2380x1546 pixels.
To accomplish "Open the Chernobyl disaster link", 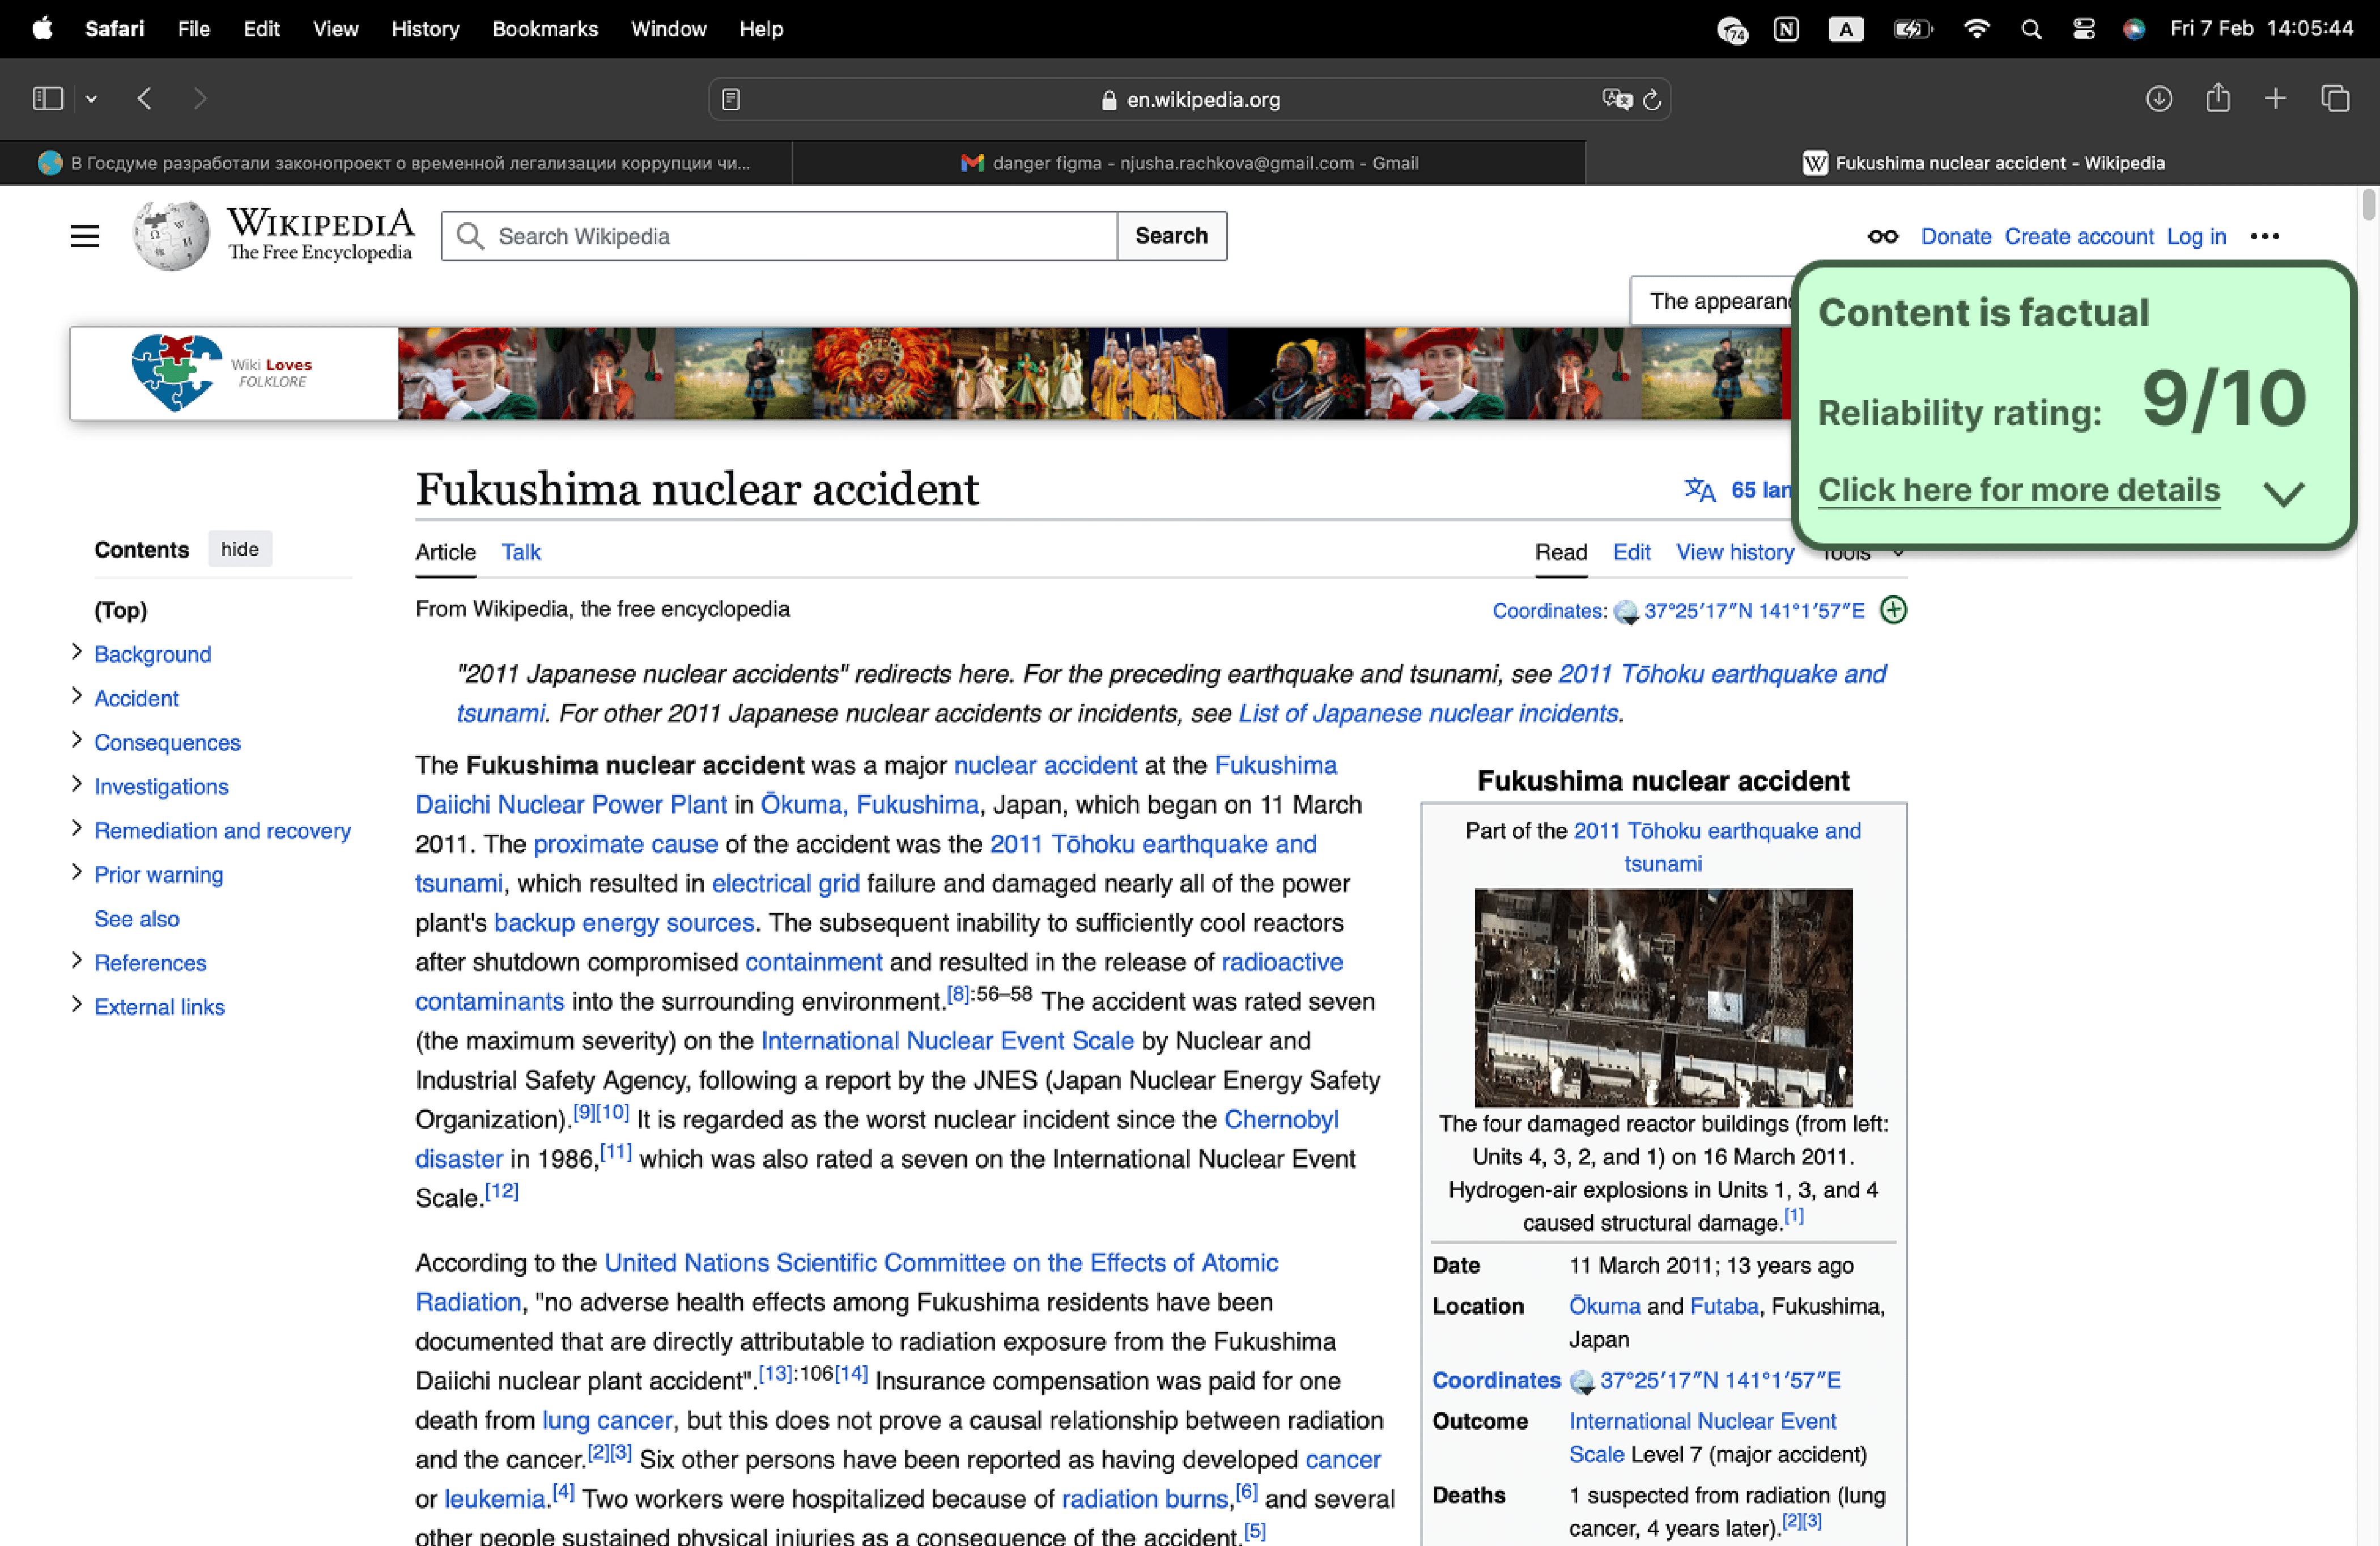I will pos(1280,1119).
